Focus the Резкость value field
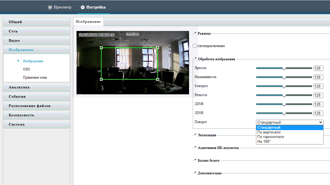The image size is (330, 185). 318,95
